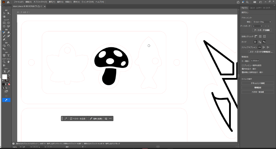Toggle the Show Guides icon

click(255, 42)
